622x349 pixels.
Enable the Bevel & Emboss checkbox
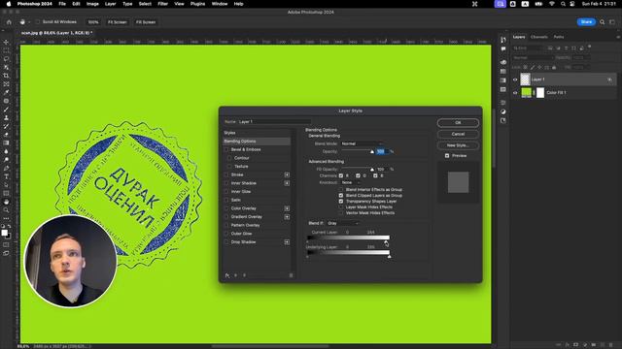(226, 149)
